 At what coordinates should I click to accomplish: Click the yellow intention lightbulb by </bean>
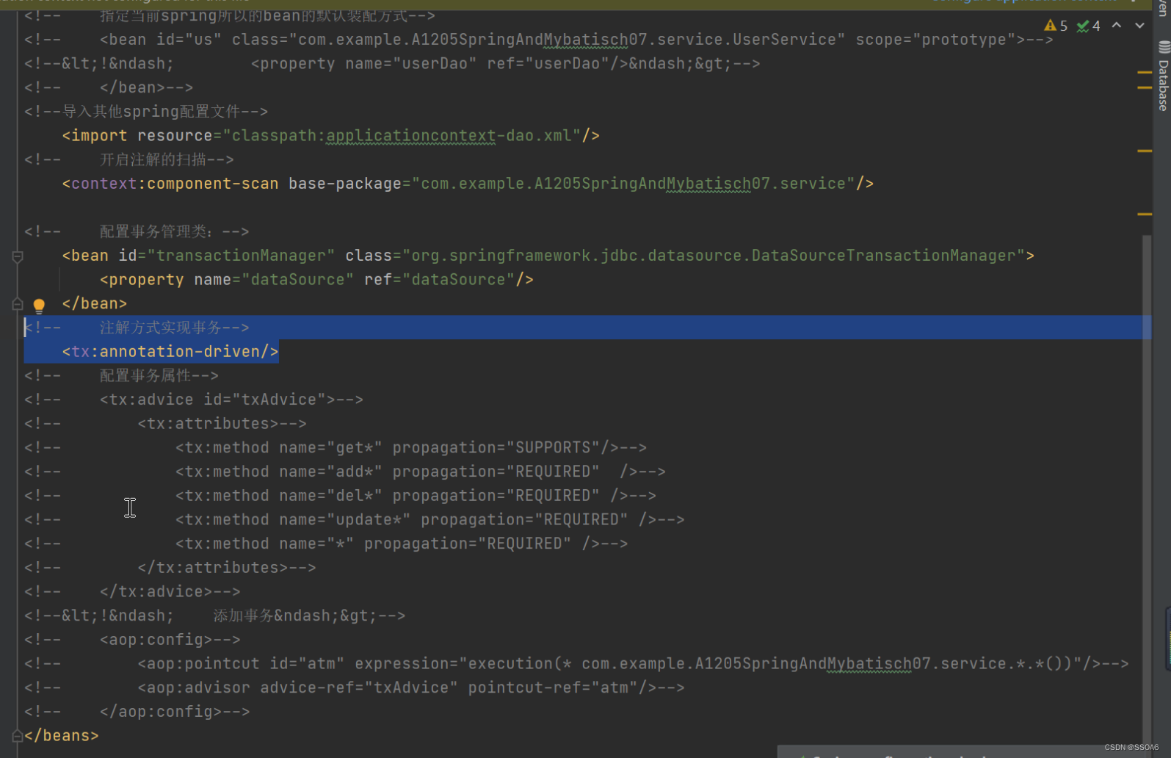point(39,306)
